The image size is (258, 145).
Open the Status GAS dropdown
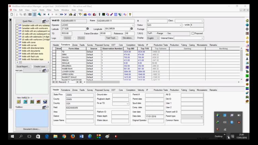pyautogui.click(x=180, y=25)
